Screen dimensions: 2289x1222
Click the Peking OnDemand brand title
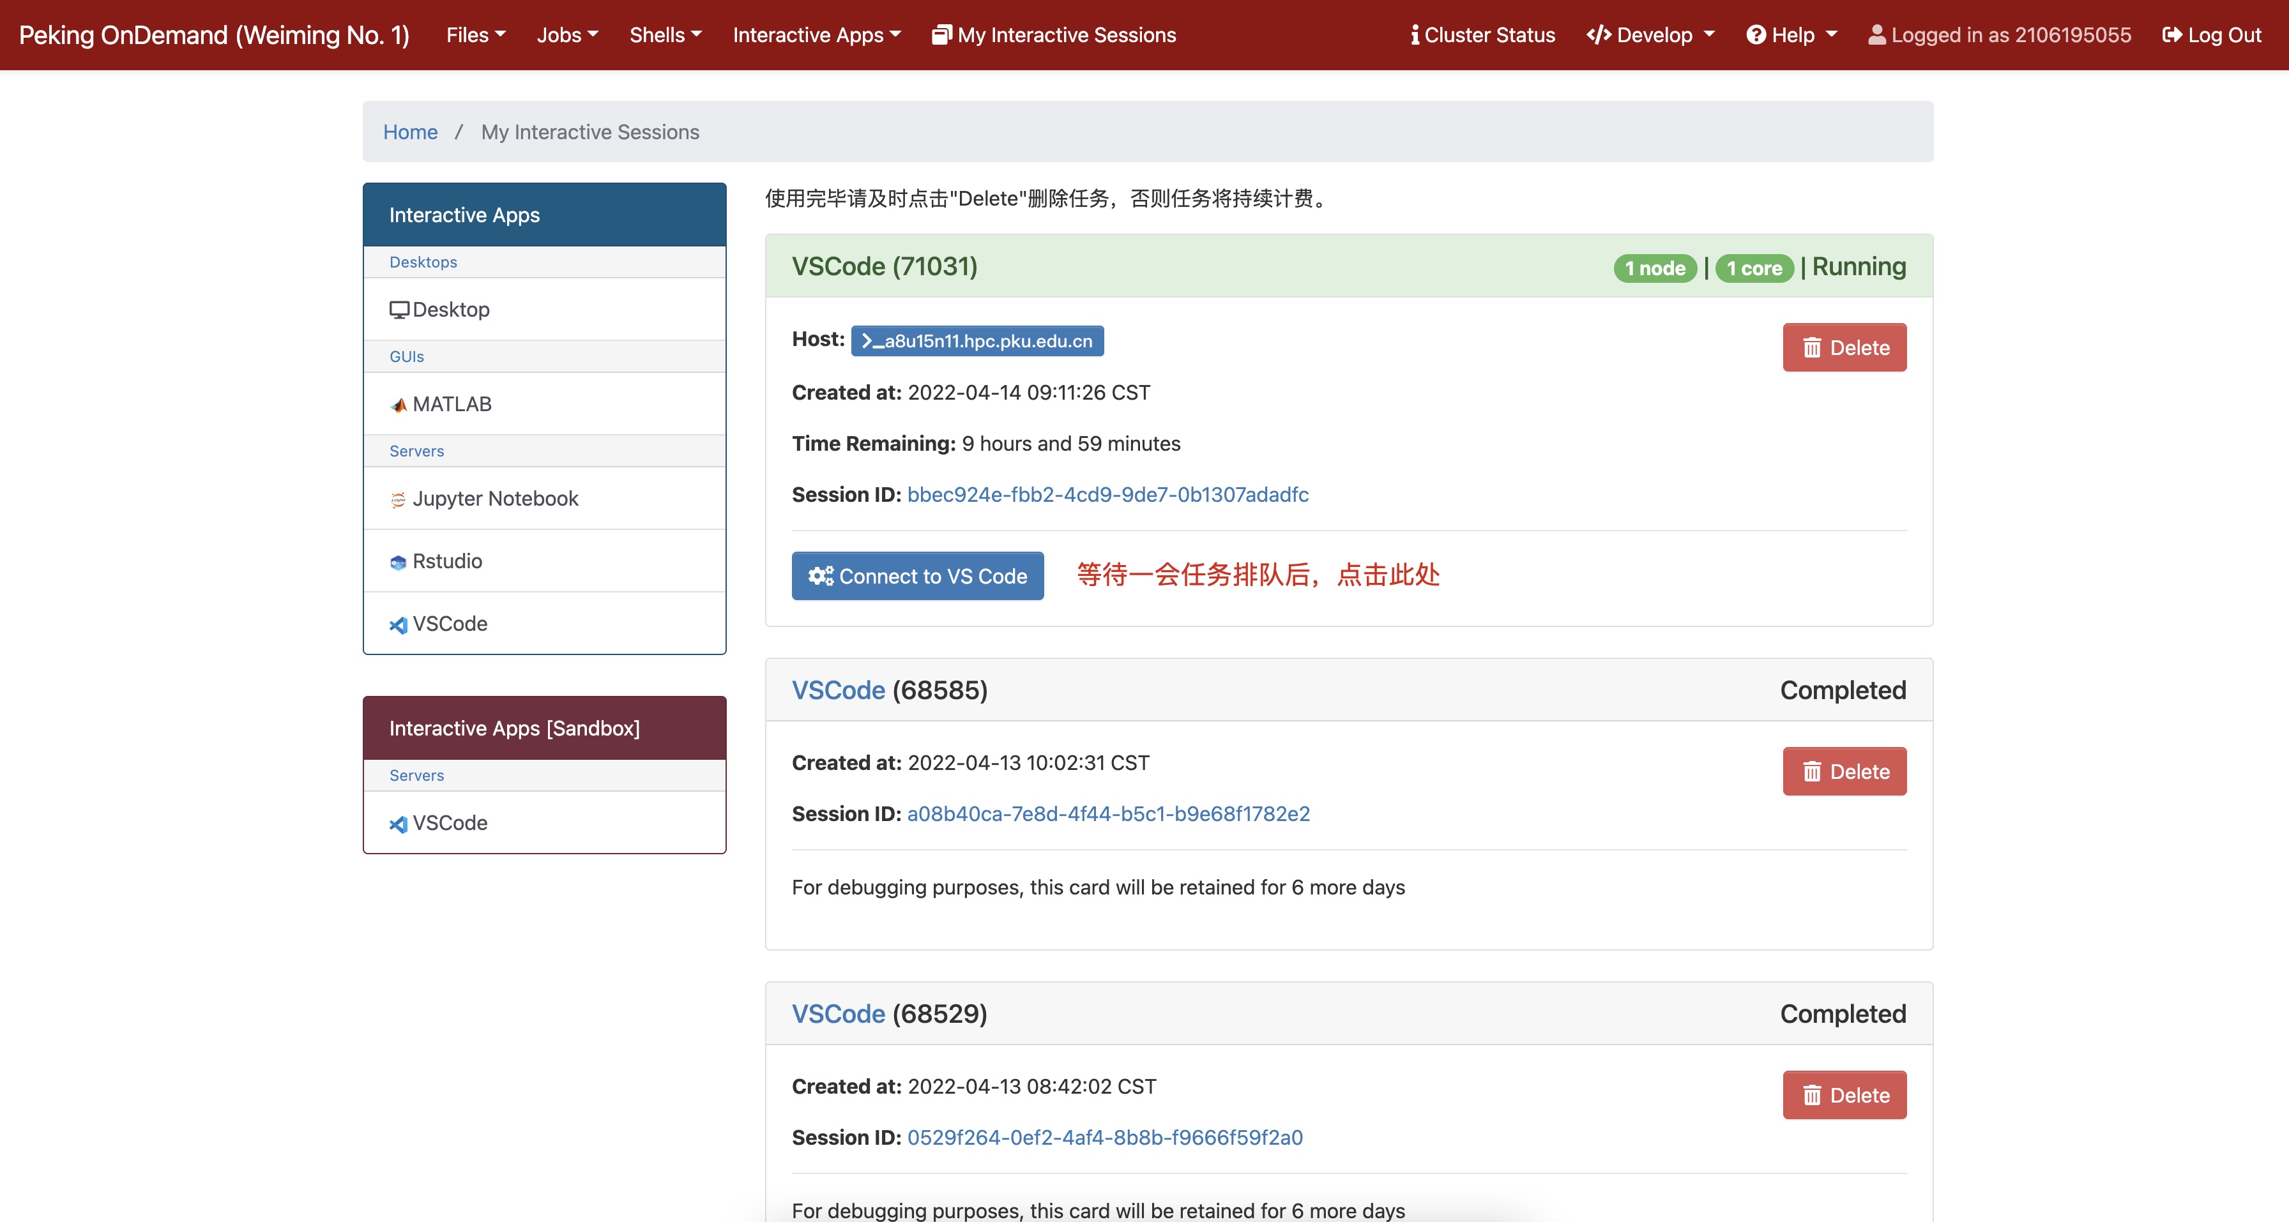click(214, 34)
